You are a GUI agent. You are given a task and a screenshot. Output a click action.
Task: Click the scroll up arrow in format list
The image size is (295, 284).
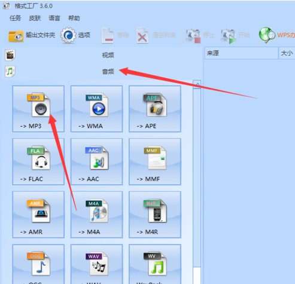(x=197, y=84)
